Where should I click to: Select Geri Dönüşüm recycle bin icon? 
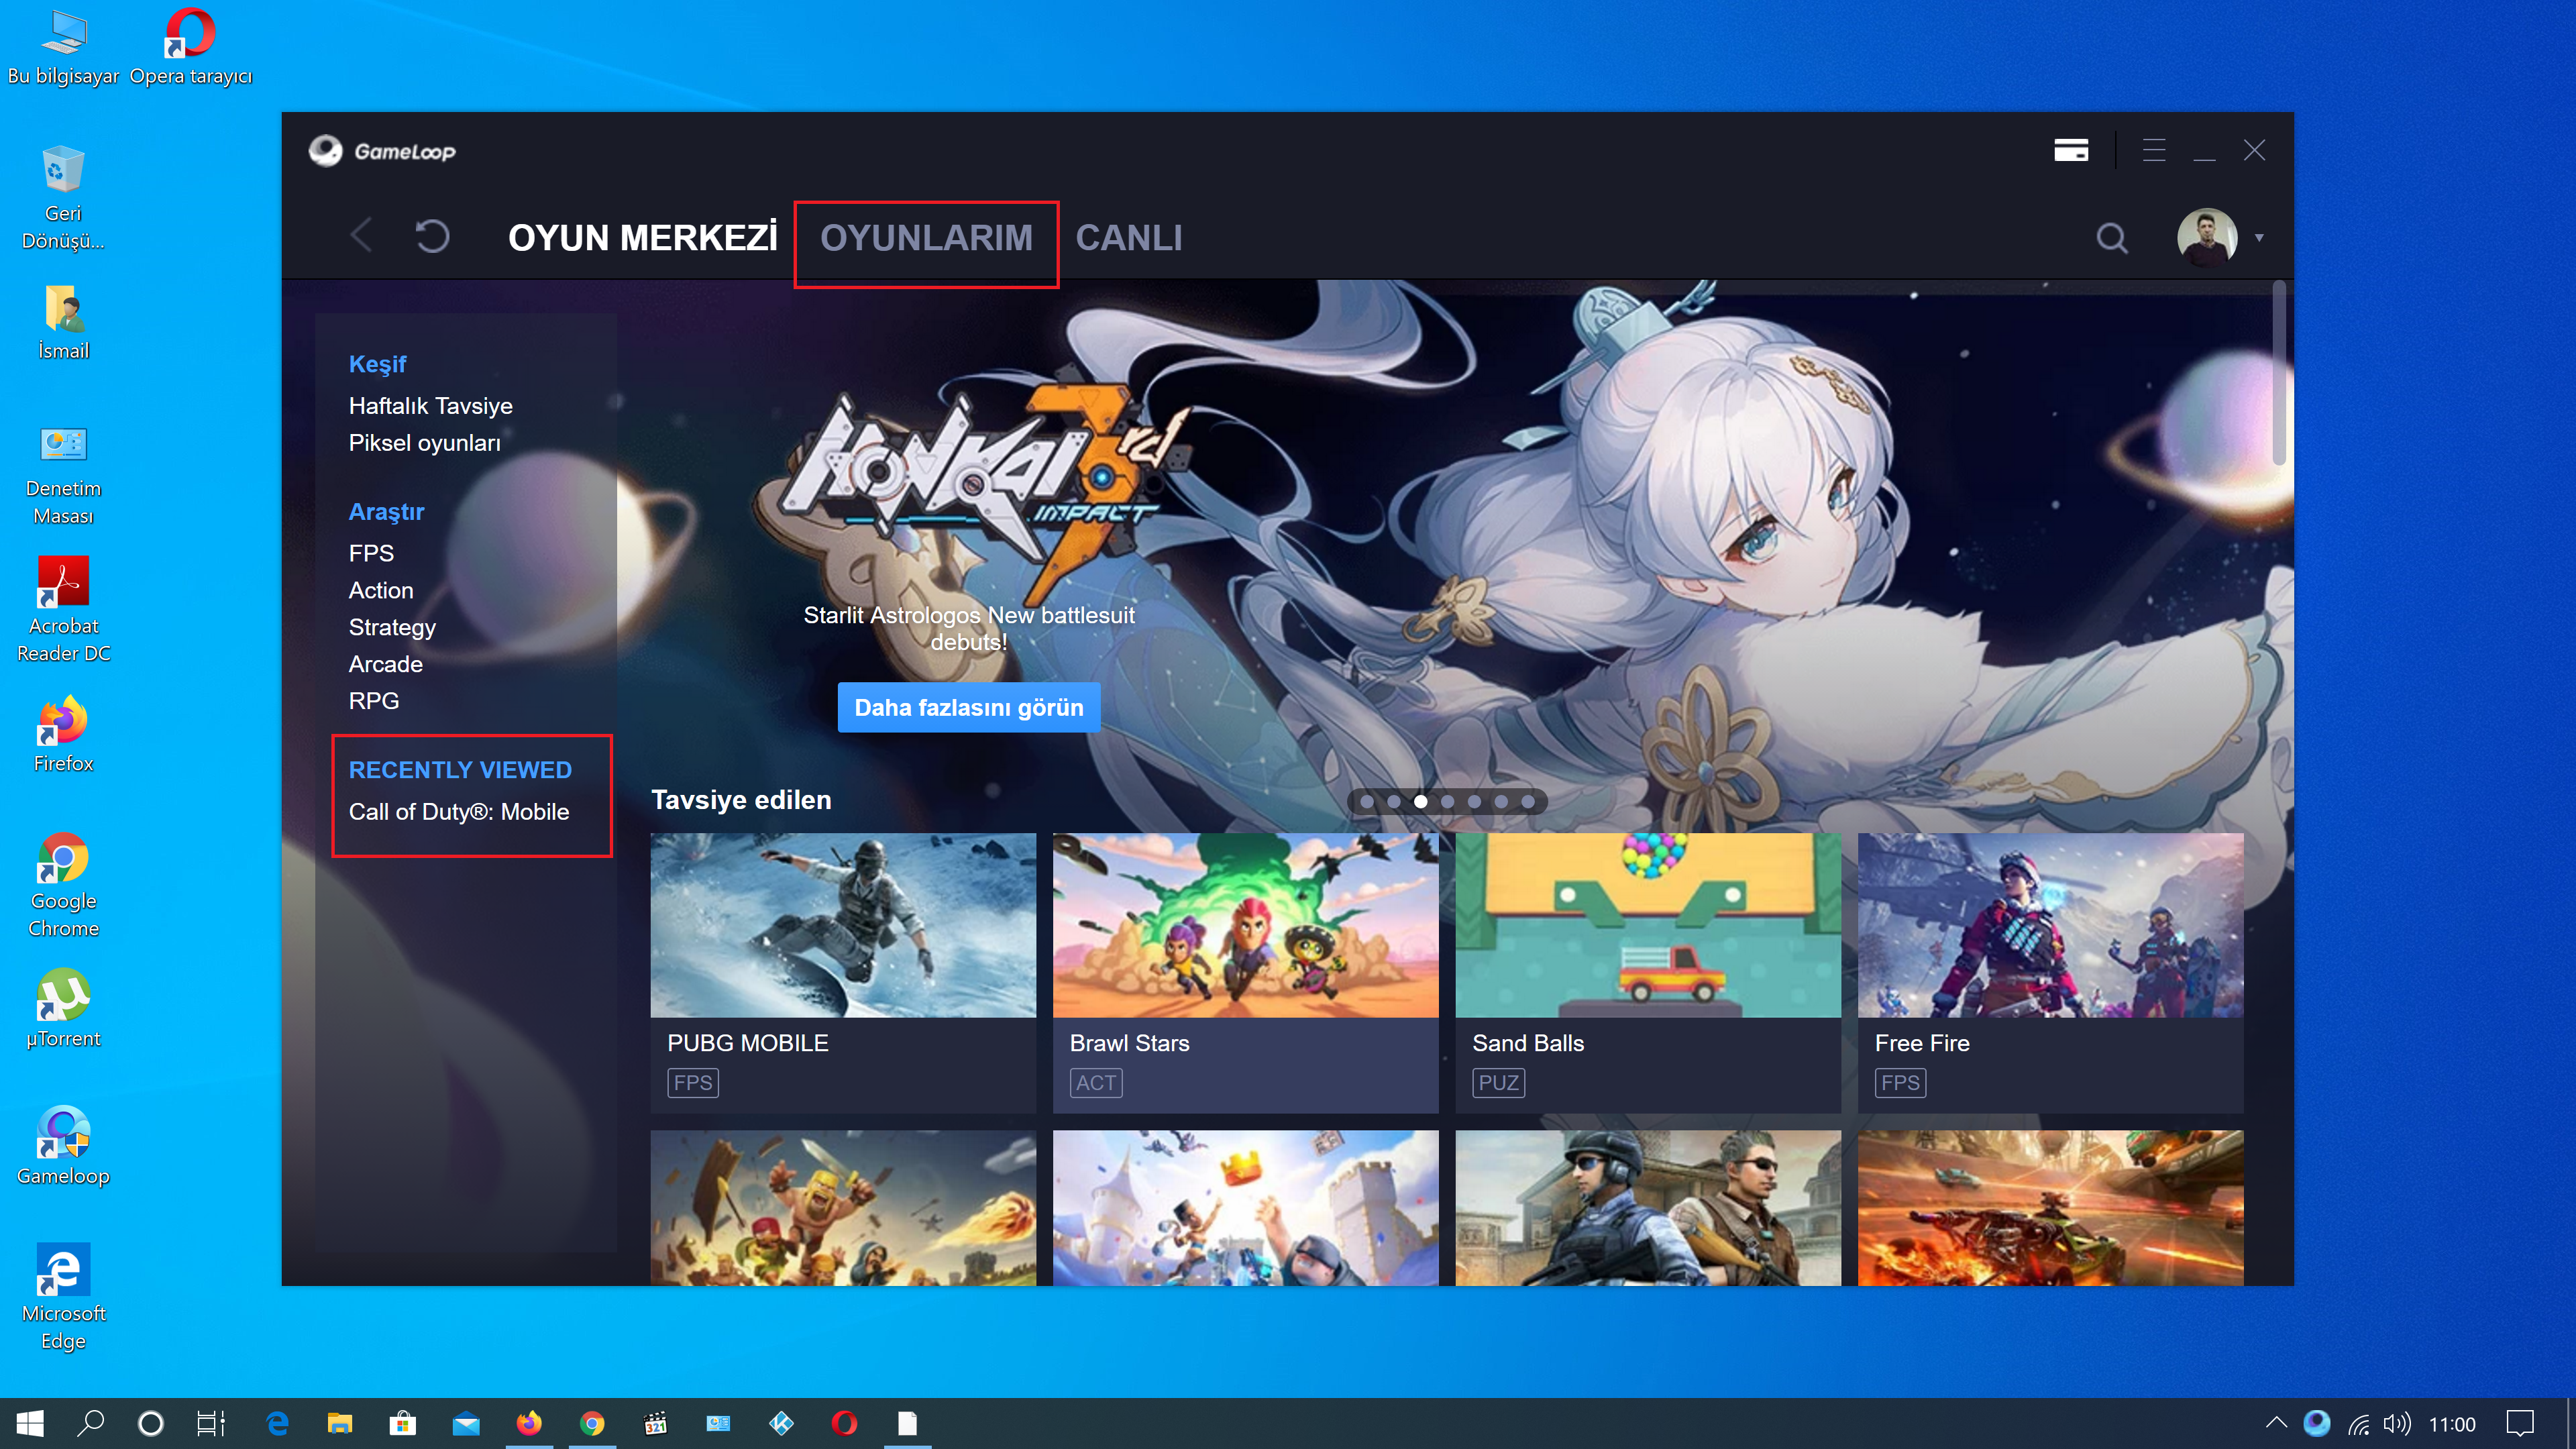(x=63, y=198)
